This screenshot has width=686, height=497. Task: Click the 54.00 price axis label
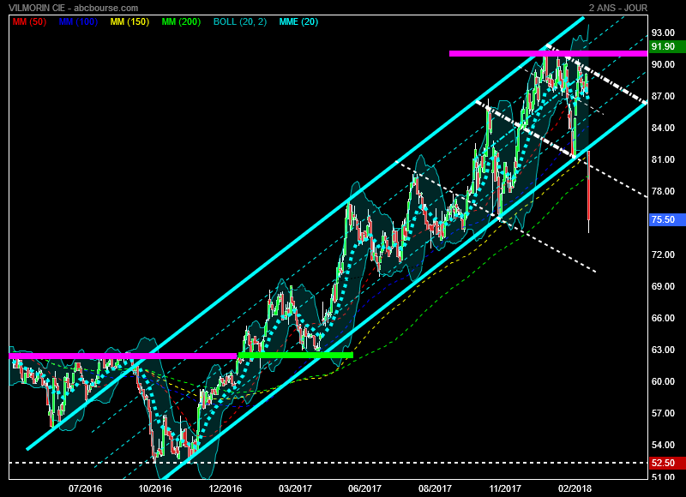(x=663, y=445)
